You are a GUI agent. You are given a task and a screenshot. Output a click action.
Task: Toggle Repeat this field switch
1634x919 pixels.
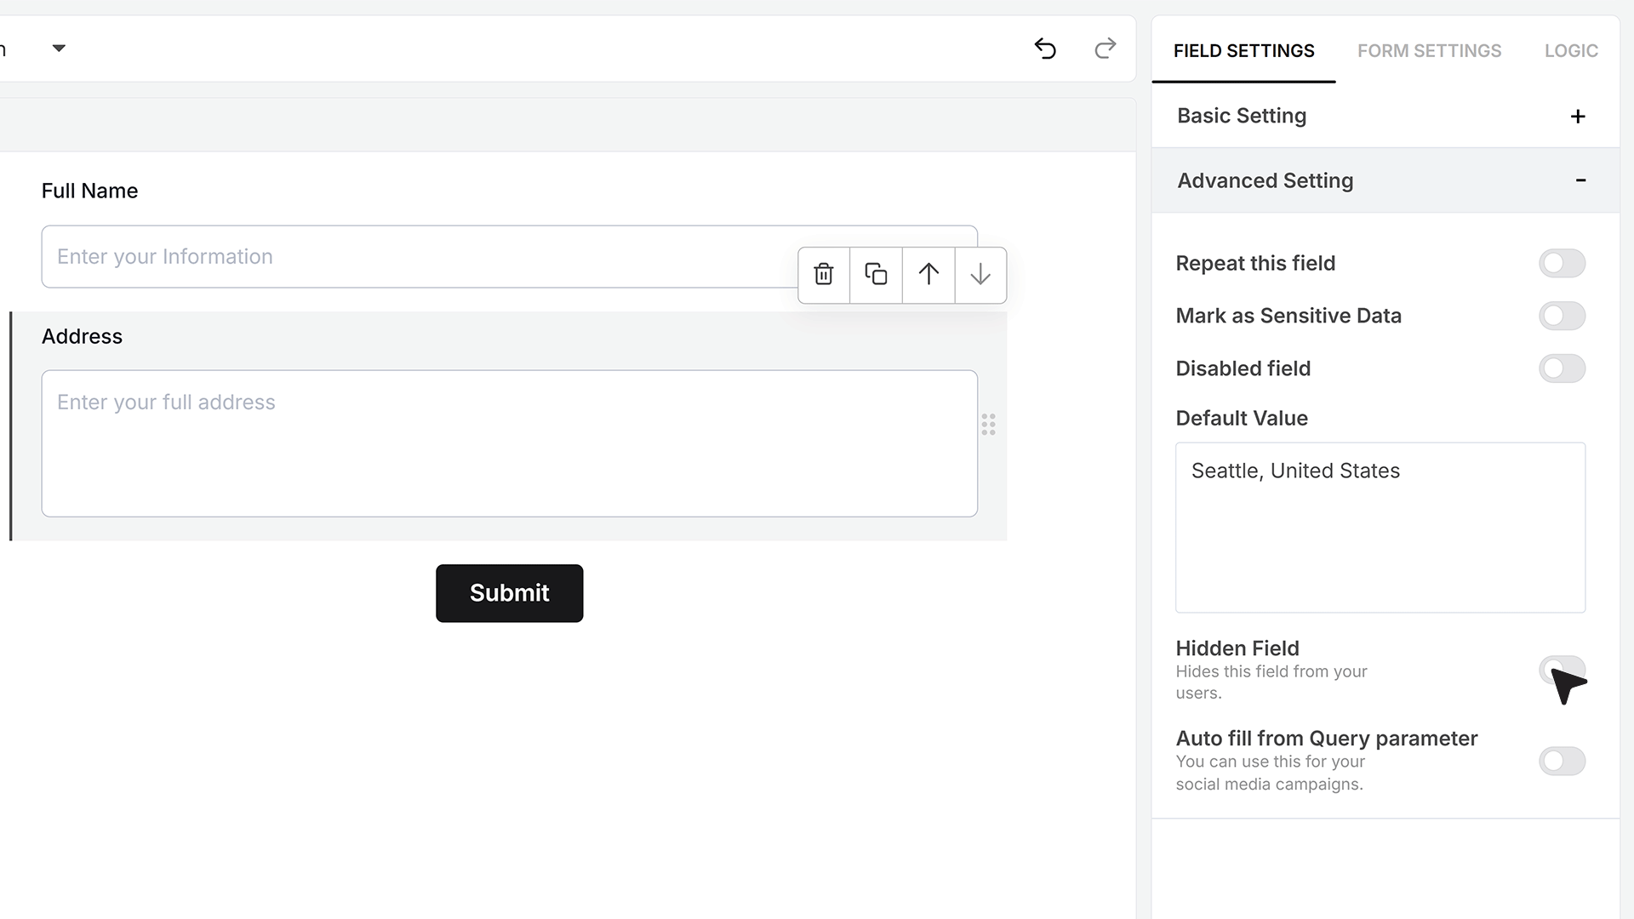(x=1562, y=264)
